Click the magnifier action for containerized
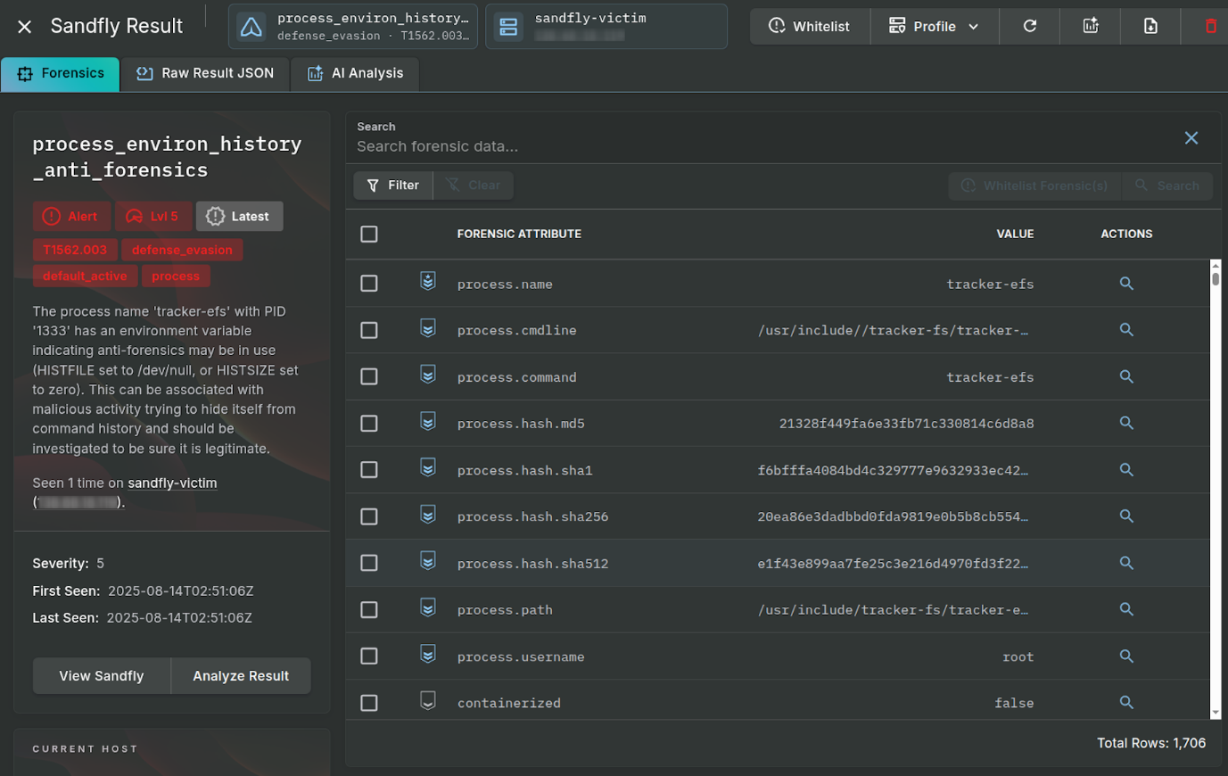This screenshot has width=1228, height=776. point(1126,703)
